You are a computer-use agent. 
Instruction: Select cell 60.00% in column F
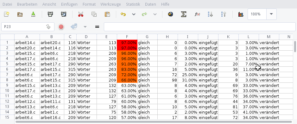(127, 101)
